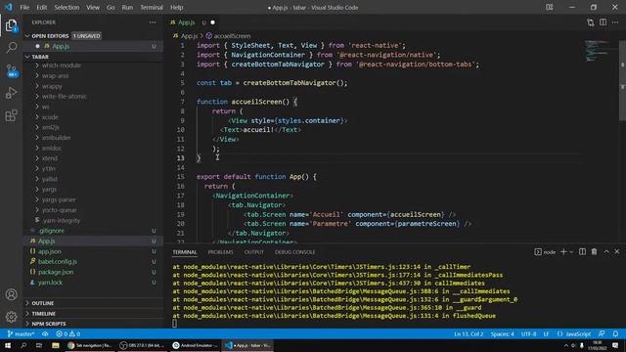Screen dimensions: 626x352
Task: Expand the wrappy folder
Action: click(52, 86)
